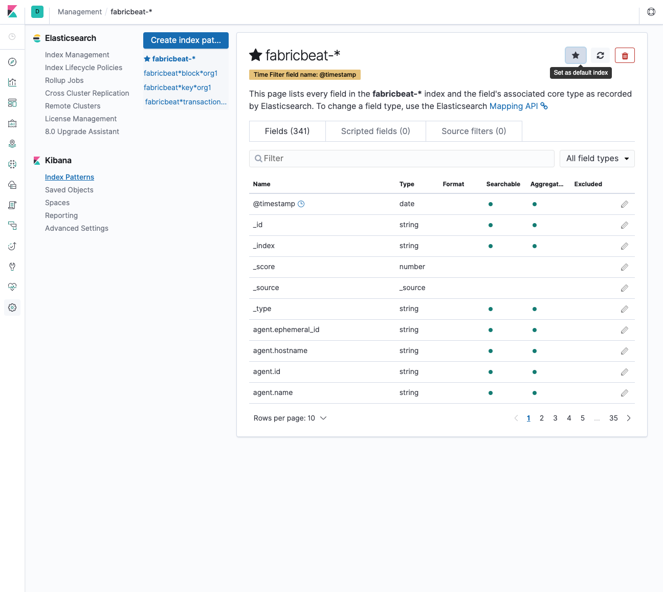
Task: Set fabricbeat-* as default index star button
Action: click(576, 55)
